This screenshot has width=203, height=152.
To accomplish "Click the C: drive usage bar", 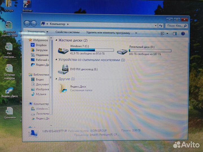I will (92, 50).
